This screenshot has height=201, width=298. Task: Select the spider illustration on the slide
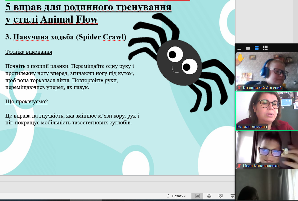181,63
